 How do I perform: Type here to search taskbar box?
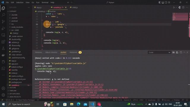[31, 104]
